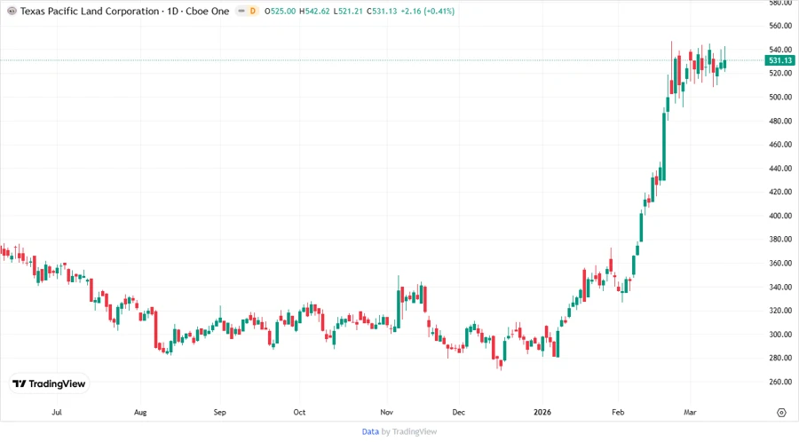
Task: Click the Dec label on time axis
Action: (x=459, y=412)
